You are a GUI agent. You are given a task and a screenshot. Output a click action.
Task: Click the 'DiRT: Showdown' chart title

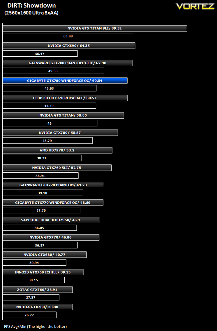point(31,6)
